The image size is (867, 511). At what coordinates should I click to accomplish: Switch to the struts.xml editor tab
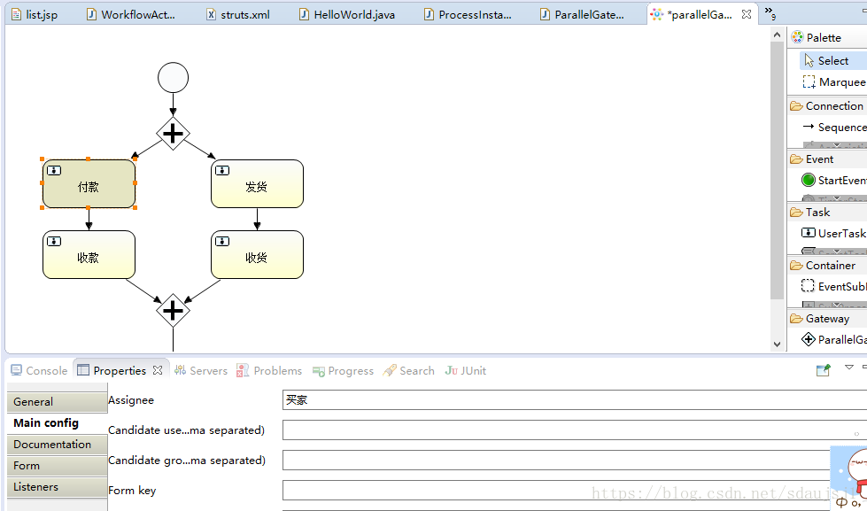pyautogui.click(x=239, y=14)
